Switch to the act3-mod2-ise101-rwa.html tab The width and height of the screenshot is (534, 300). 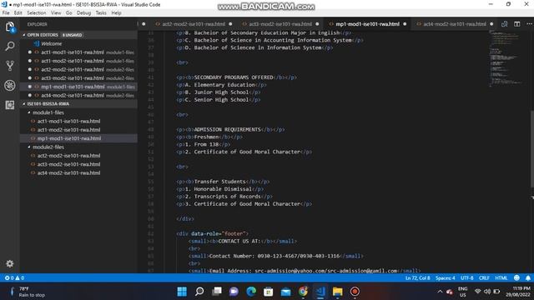pos(280,24)
